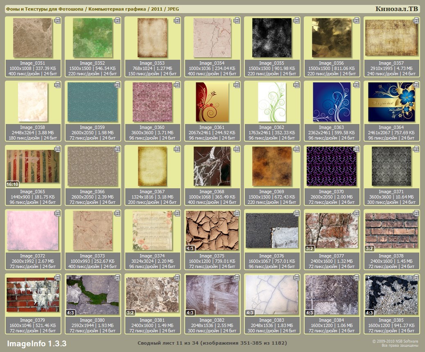Click the JPG badge on Image_0372
Viewport: 425px width, 352px height.
coord(57,213)
